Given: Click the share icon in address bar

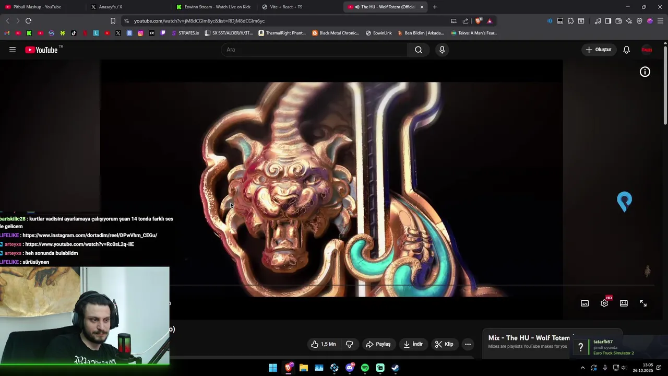Looking at the screenshot, I should pos(466,21).
